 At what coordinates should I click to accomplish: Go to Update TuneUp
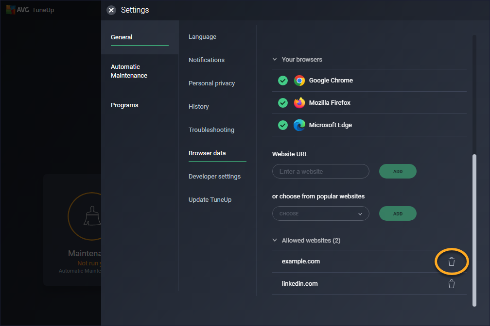click(x=210, y=200)
